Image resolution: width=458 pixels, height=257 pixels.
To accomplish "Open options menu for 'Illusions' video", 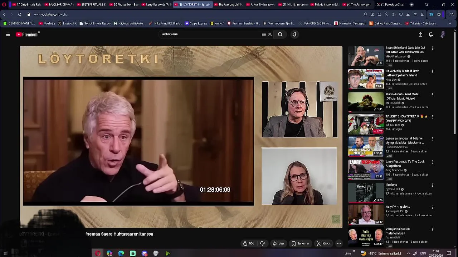I will click(x=432, y=185).
